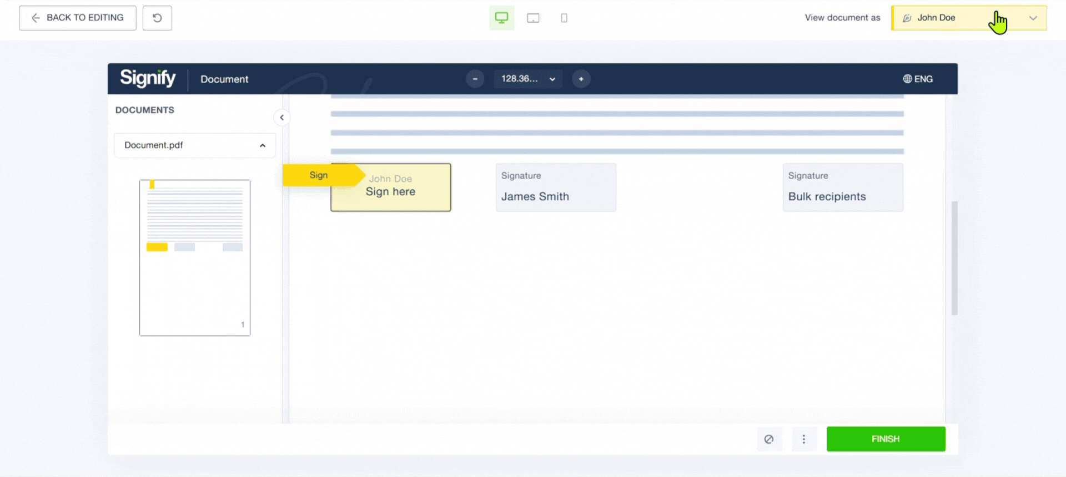The width and height of the screenshot is (1066, 477).
Task: Click the yellow Sign arrow tag
Action: tap(323, 175)
